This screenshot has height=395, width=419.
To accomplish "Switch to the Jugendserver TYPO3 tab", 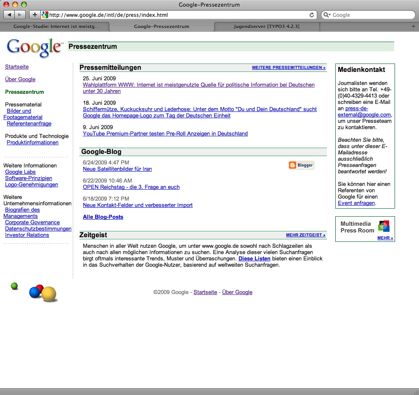I will 266,27.
